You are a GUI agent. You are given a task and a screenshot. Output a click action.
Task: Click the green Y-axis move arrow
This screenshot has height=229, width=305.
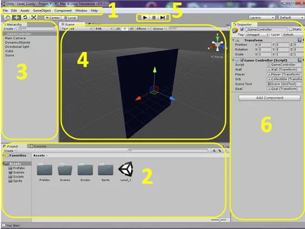(155, 70)
